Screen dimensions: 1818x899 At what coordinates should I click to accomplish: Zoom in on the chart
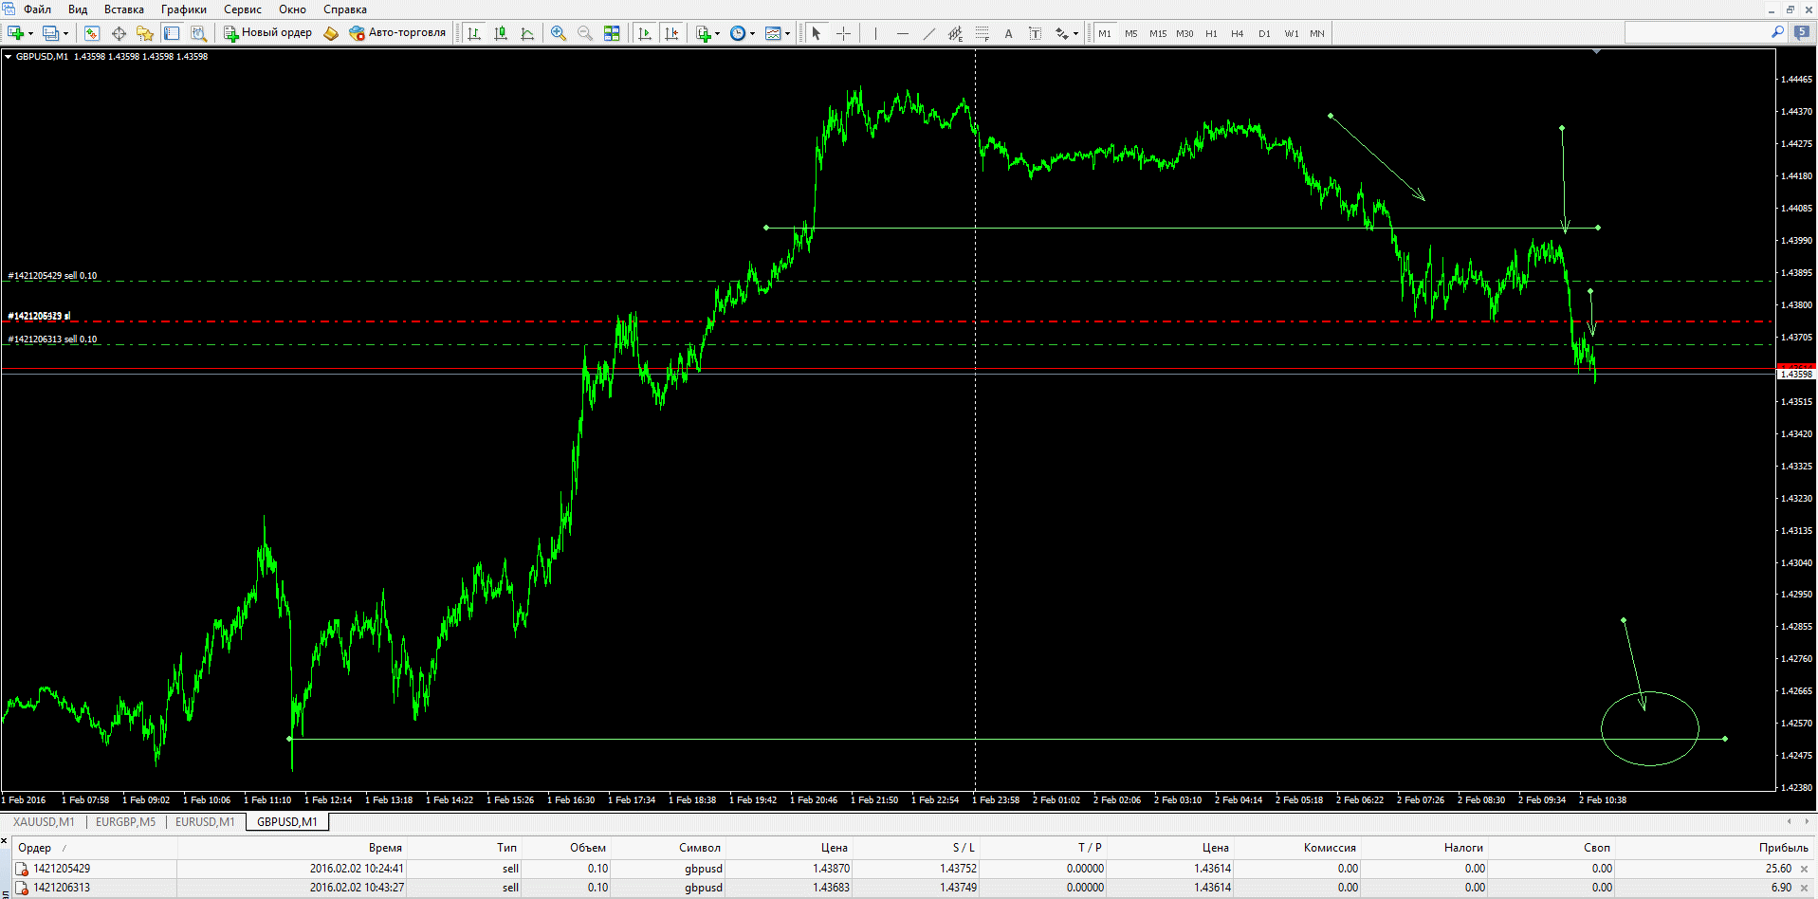point(559,33)
